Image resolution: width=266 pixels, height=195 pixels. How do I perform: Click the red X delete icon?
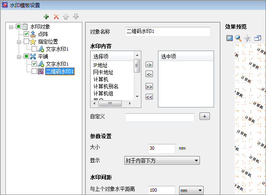coord(56,17)
